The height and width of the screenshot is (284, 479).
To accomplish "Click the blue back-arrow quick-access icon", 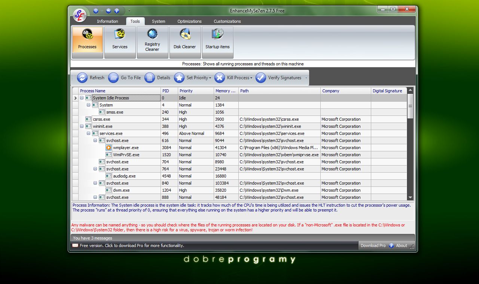I will pos(109,11).
